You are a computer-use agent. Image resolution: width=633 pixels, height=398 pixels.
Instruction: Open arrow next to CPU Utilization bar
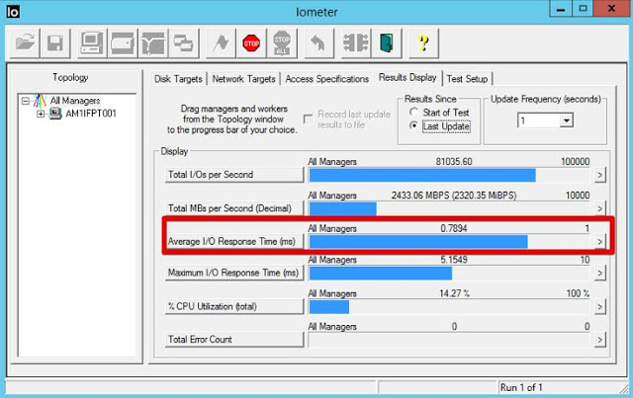(x=600, y=307)
